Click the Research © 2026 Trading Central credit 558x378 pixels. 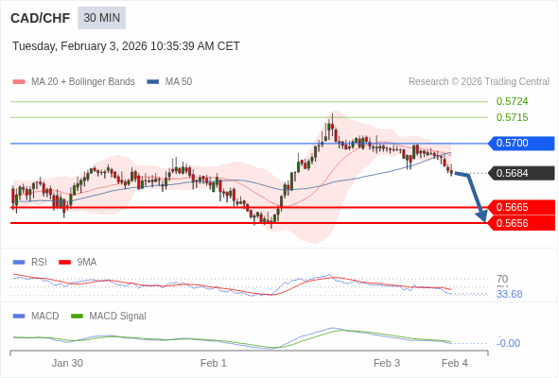click(479, 82)
